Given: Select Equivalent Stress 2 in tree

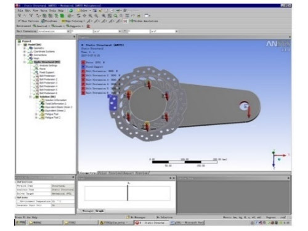Looking at the screenshot, I should click(55, 111).
